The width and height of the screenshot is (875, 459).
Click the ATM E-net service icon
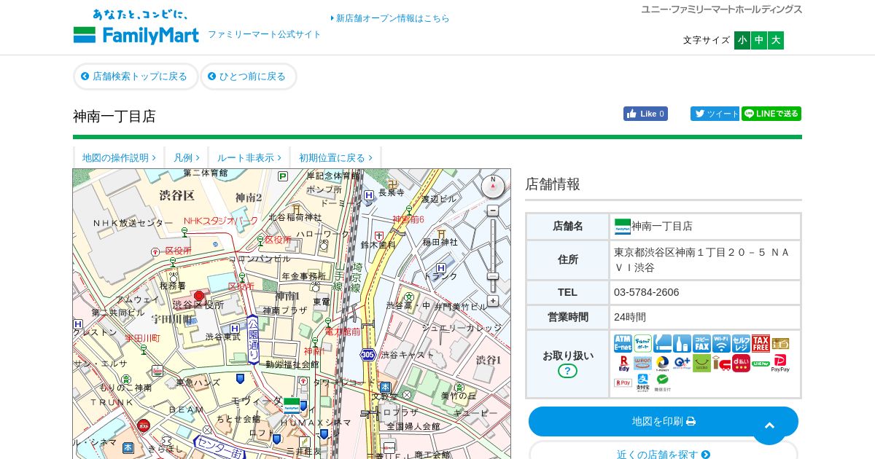(623, 344)
